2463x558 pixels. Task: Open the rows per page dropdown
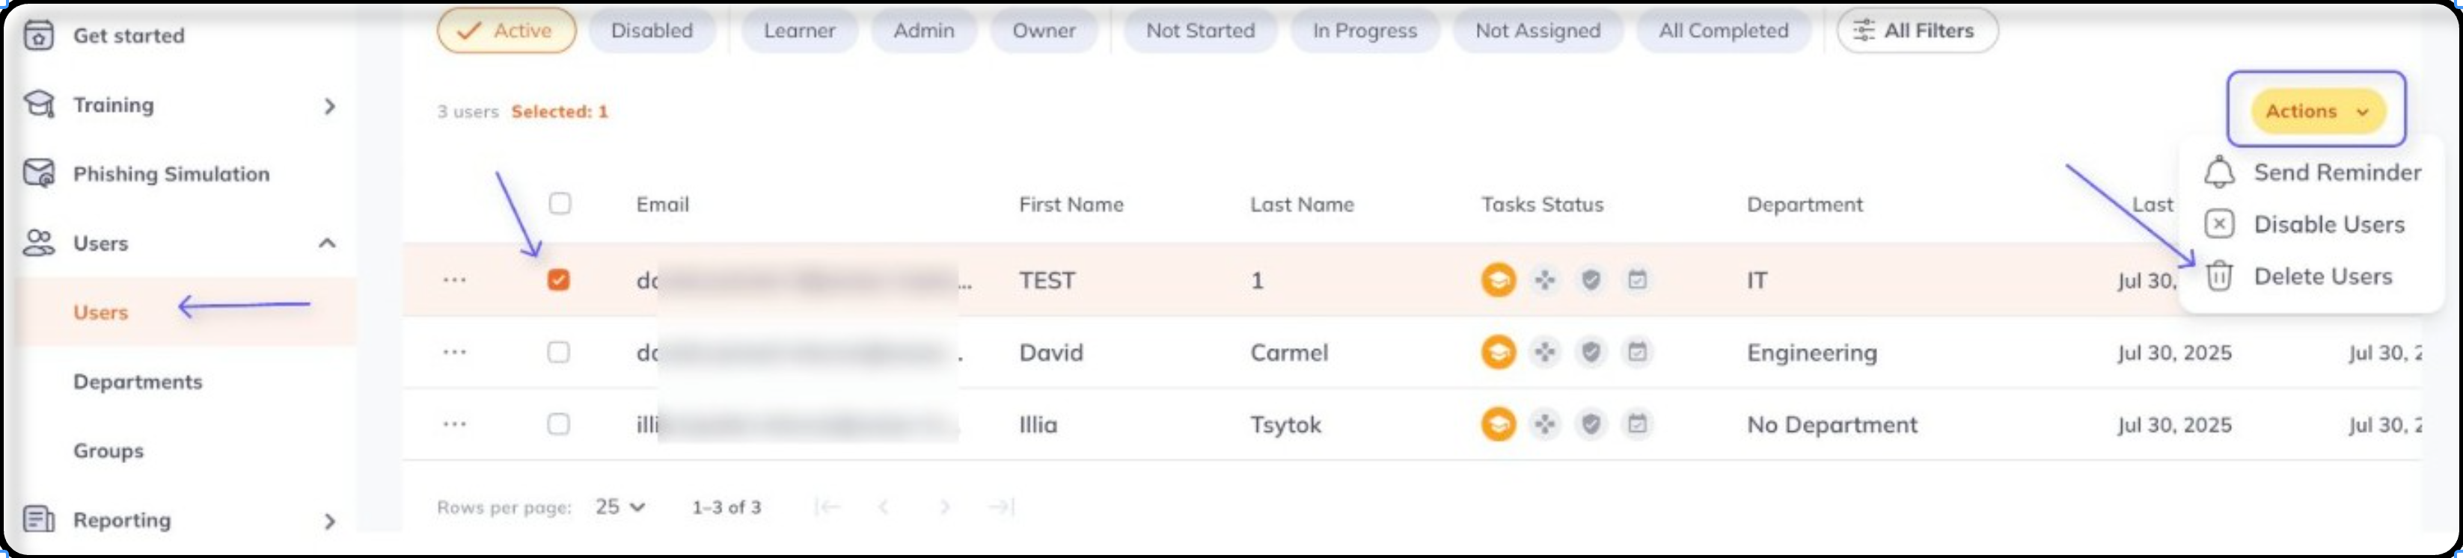coord(619,506)
